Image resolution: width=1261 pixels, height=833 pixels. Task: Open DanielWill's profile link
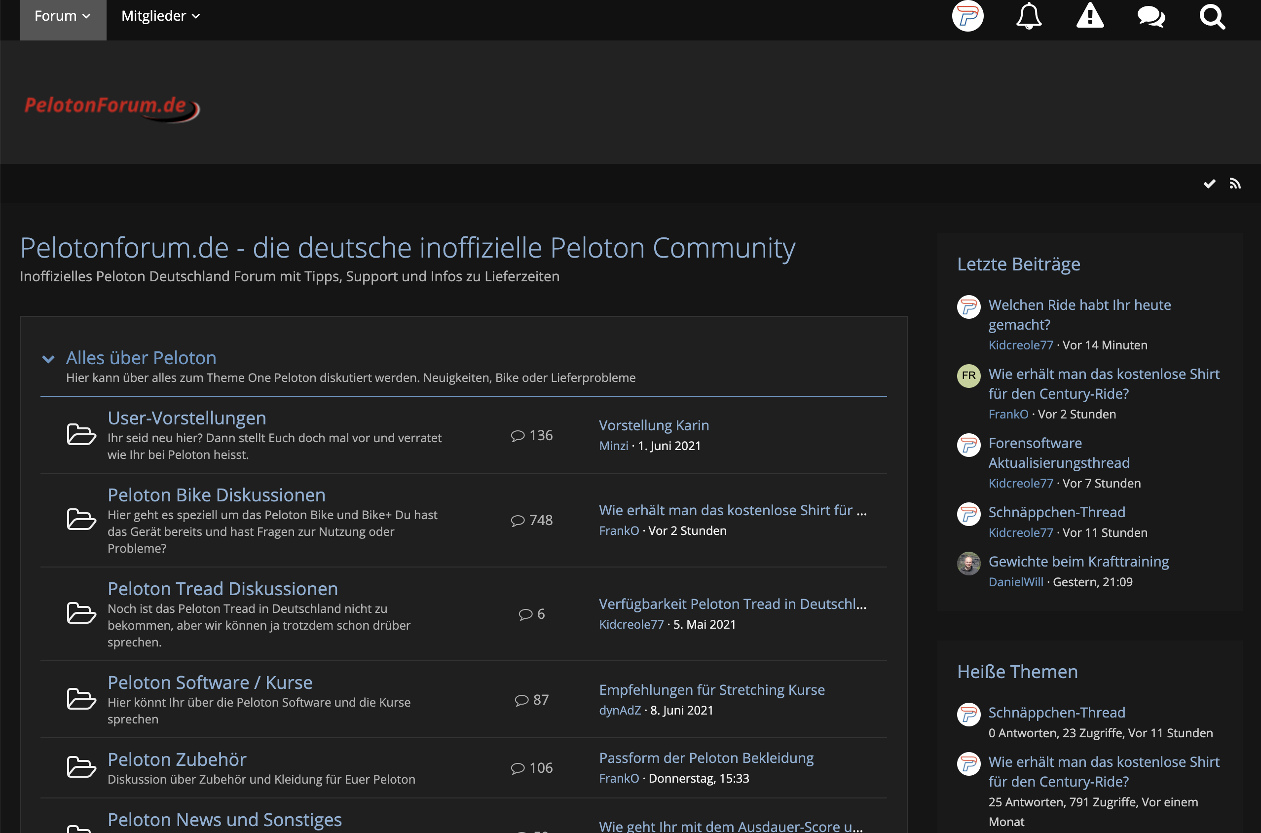pyautogui.click(x=1016, y=582)
